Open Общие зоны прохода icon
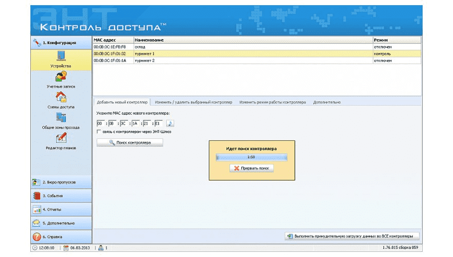The width and height of the screenshot is (453, 257). pyautogui.click(x=61, y=117)
